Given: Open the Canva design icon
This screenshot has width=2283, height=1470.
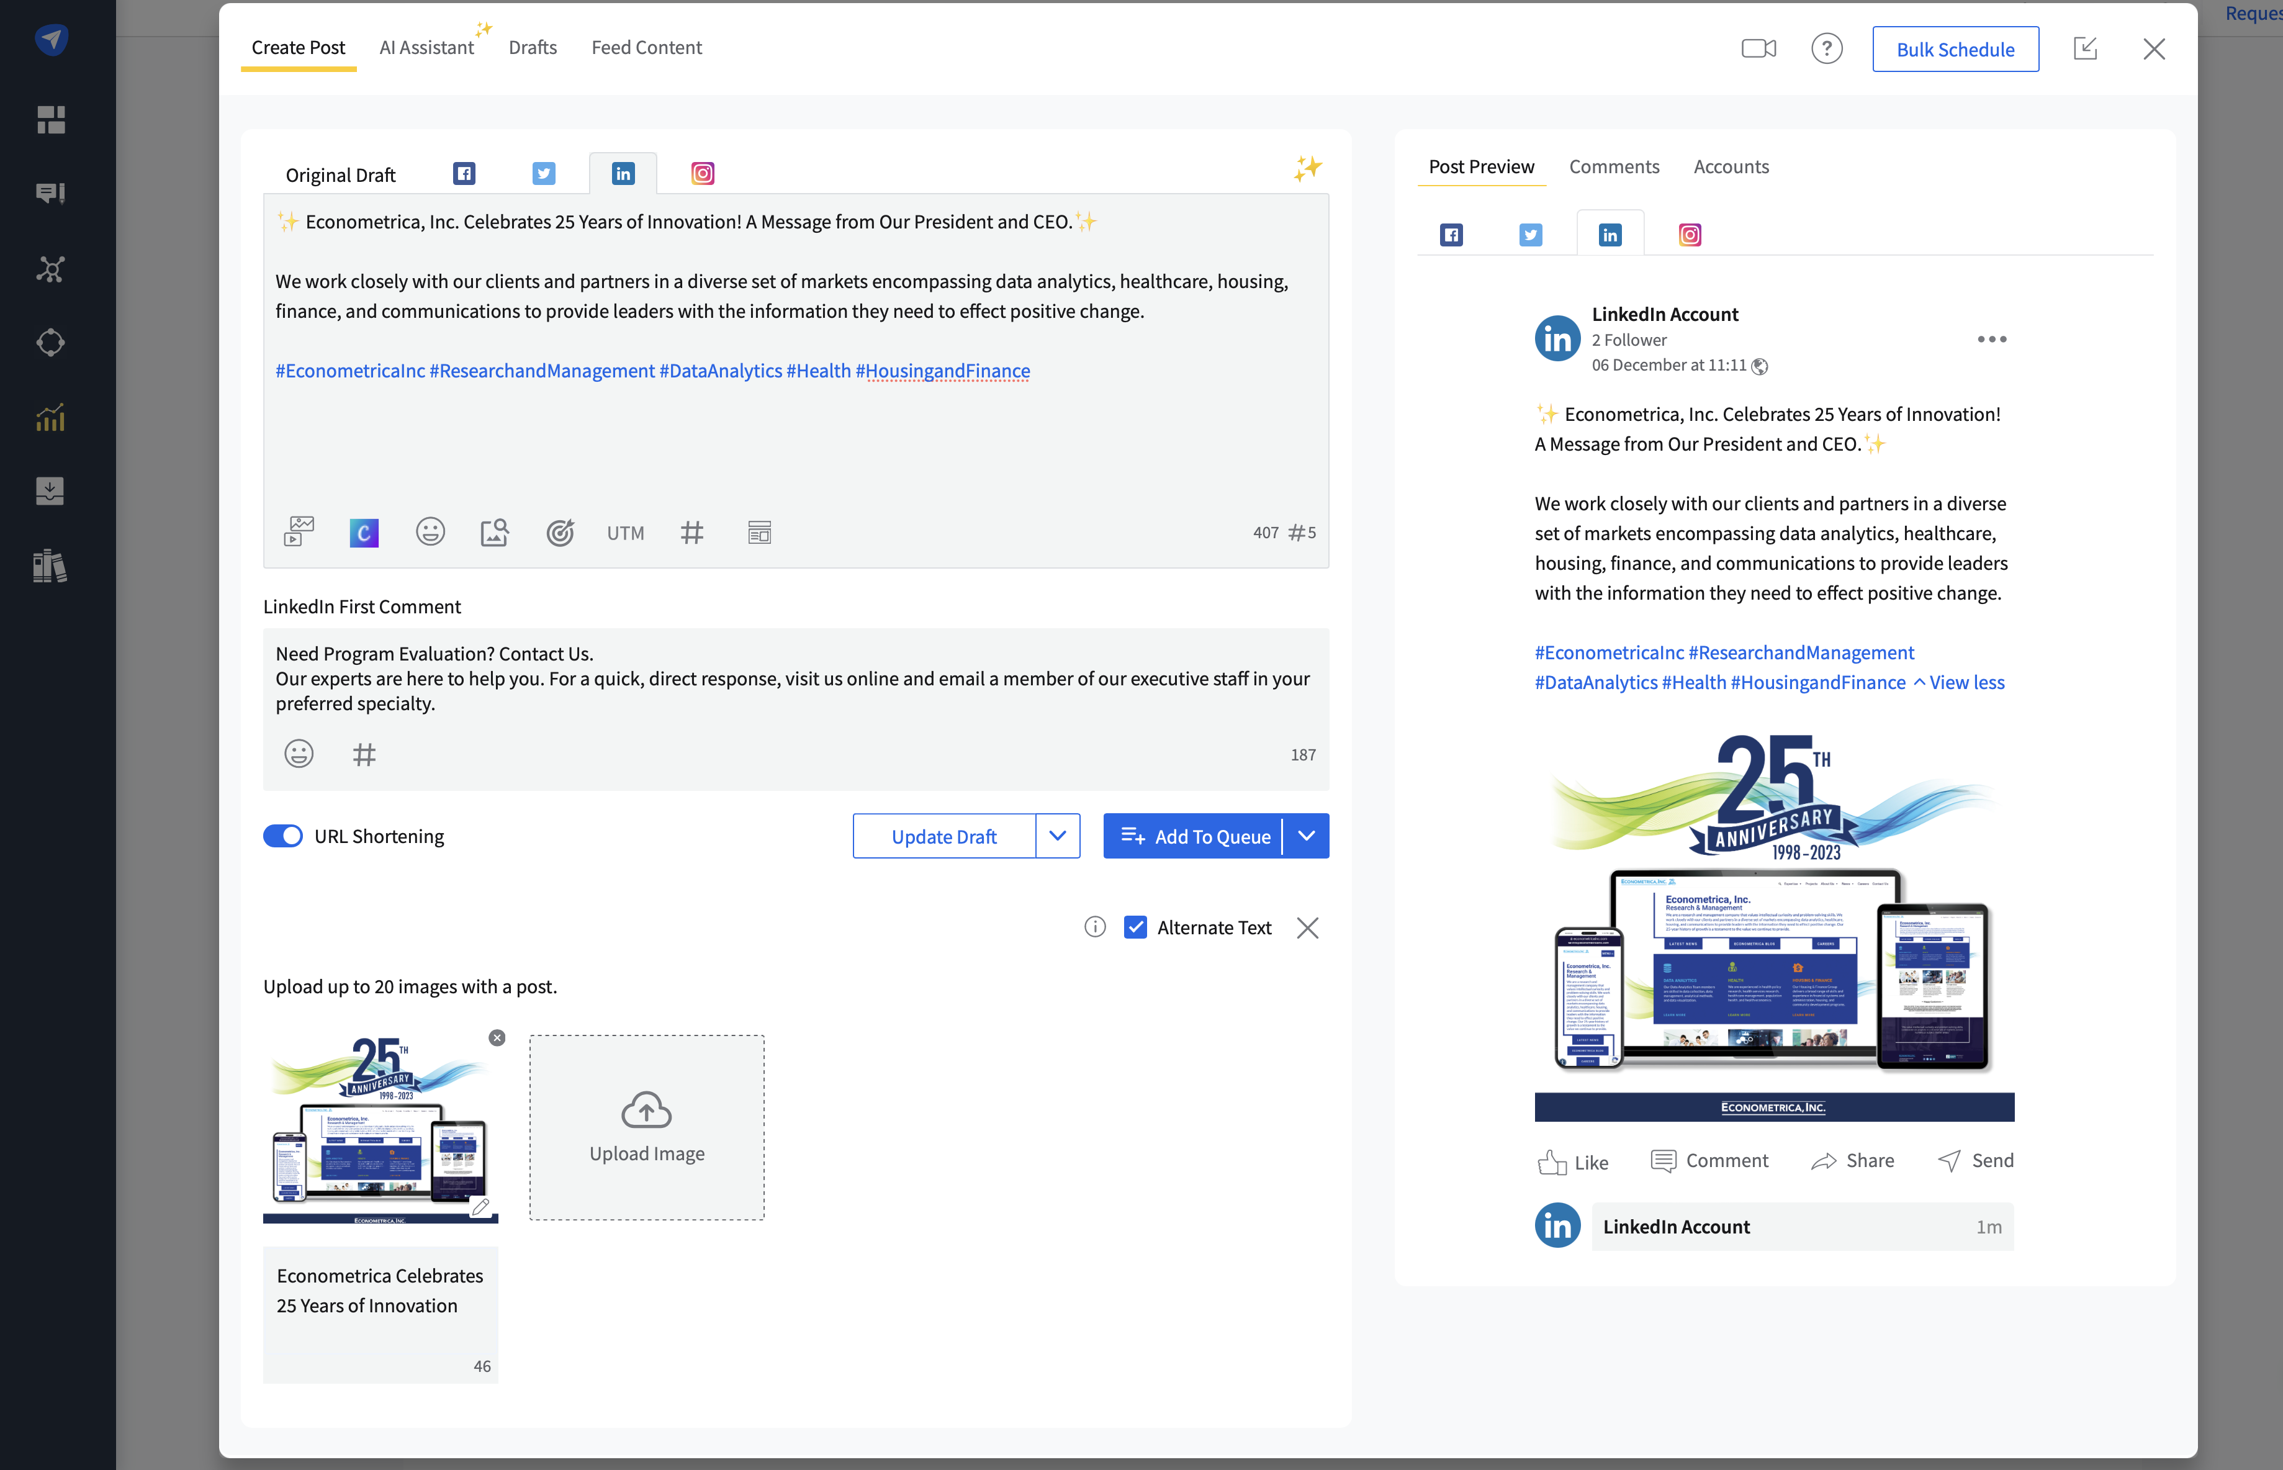Looking at the screenshot, I should [x=364, y=533].
